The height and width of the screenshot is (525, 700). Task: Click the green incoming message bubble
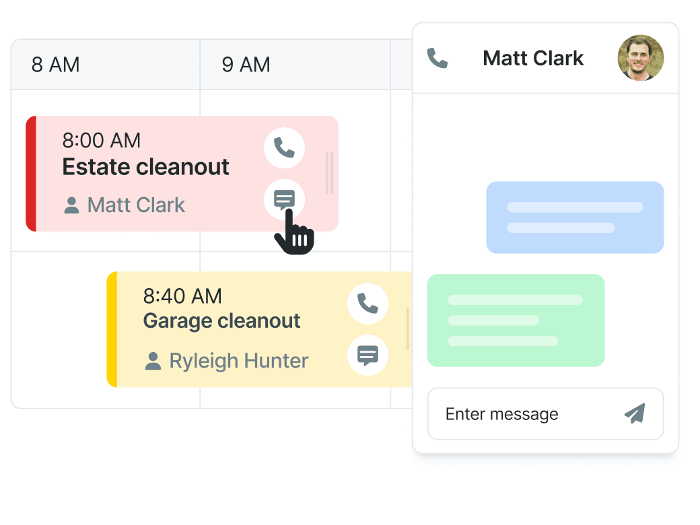coord(516,320)
